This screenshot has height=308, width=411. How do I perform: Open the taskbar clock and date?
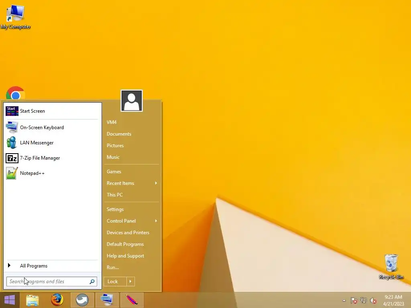[393, 300]
